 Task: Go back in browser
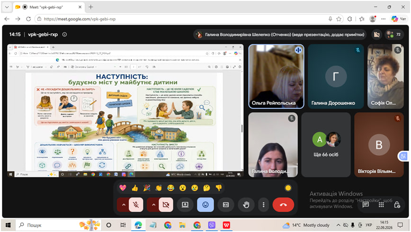pos(7,19)
